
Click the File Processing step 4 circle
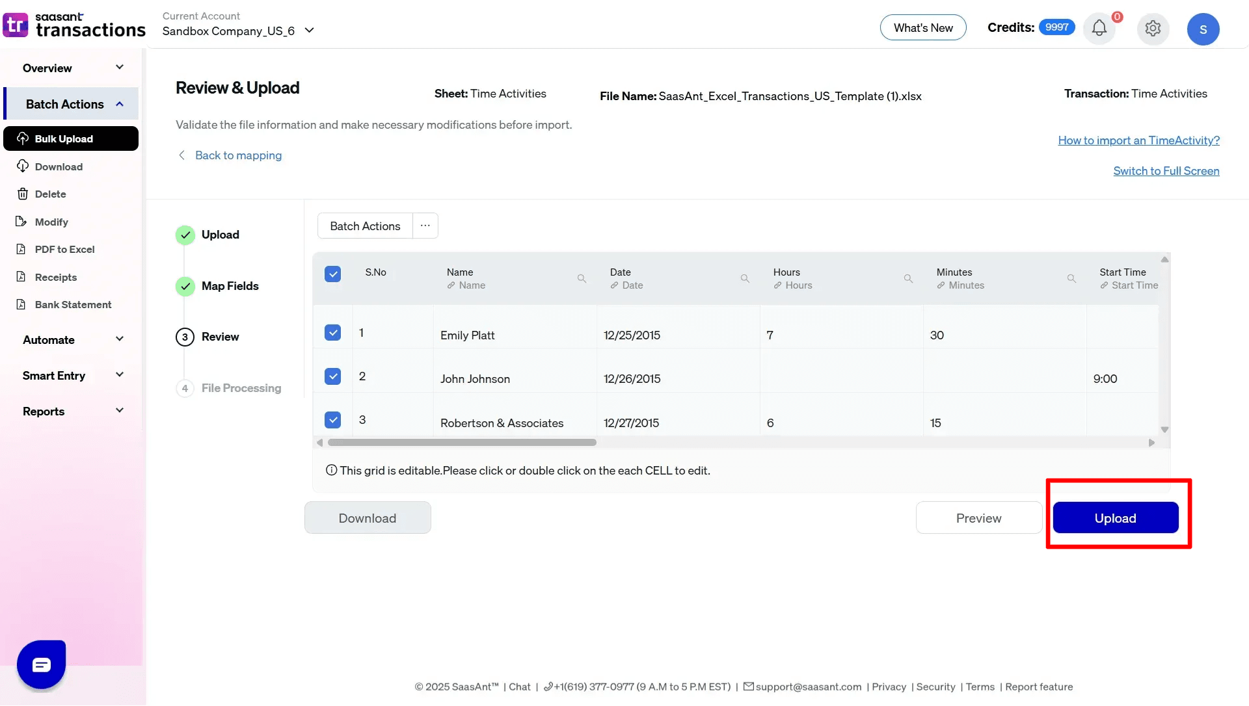(x=185, y=388)
